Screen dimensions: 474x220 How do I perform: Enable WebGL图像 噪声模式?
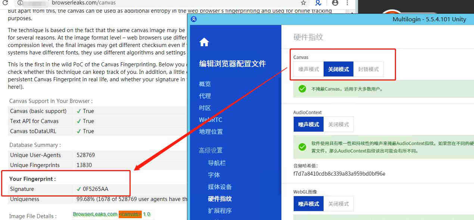[309, 204]
